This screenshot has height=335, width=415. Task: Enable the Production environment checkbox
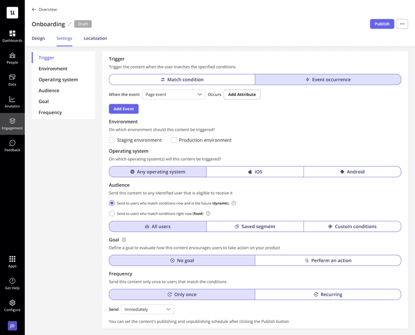click(x=174, y=139)
